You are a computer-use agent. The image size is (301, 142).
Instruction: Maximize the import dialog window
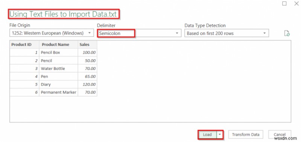click(x=284, y=3)
